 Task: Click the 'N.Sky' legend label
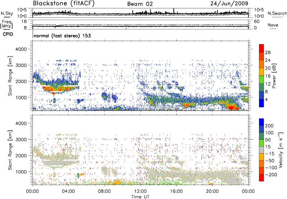pos(7,13)
